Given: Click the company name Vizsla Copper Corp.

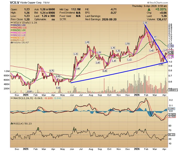Looking at the screenshot, I should pyautogui.click(x=31, y=3).
